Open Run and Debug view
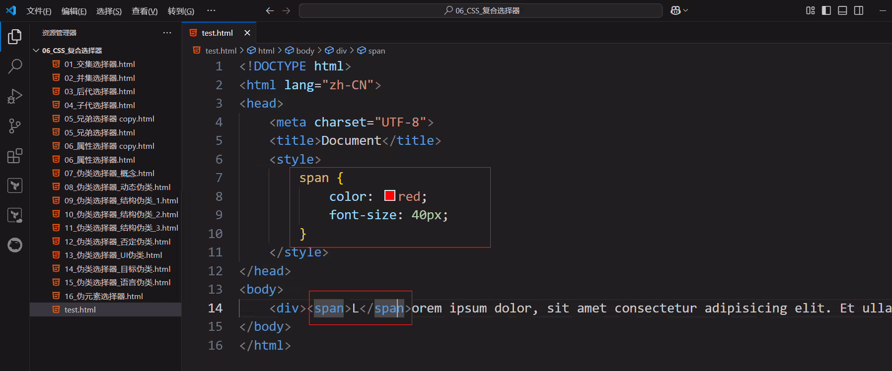Screen dimensions: 892x371 pyautogui.click(x=15, y=96)
